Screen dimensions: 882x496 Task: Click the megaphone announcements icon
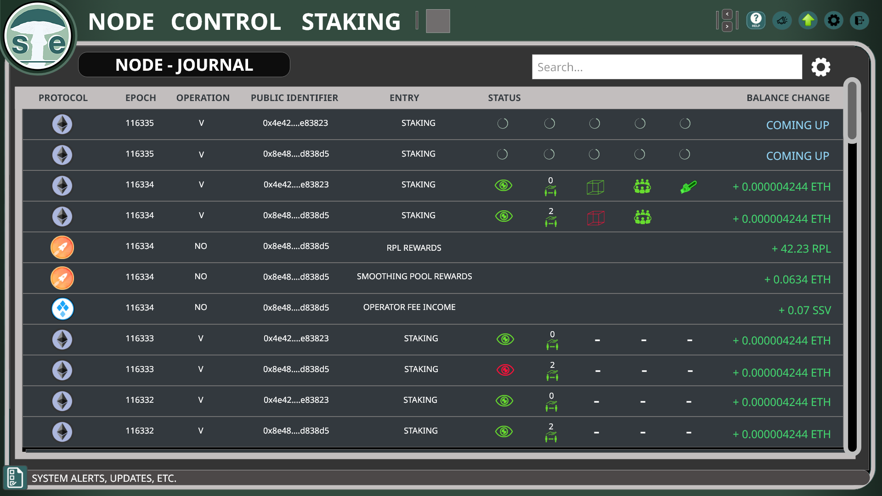782,21
